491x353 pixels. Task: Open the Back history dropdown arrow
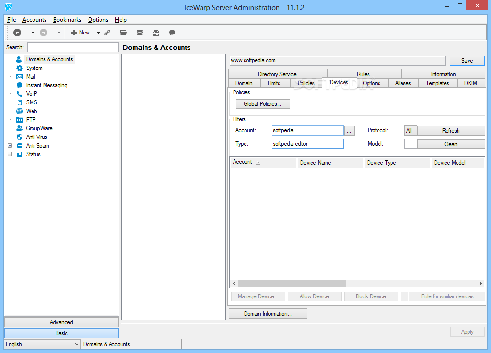click(33, 32)
